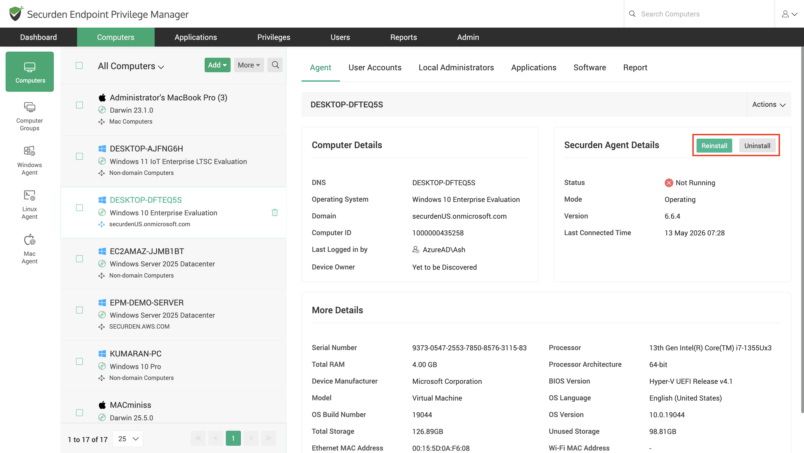
Task: Switch to the Report tab
Action: tap(635, 68)
